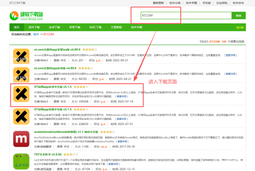Click star rating of xt.com iOS v4.89.0
The height and width of the screenshot is (171, 255).
(x=90, y=50)
